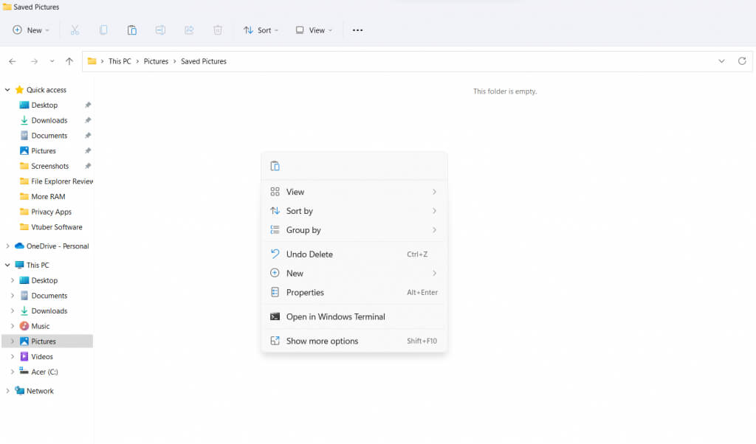
Task: Open Properties from the context menu
Action: pos(305,293)
